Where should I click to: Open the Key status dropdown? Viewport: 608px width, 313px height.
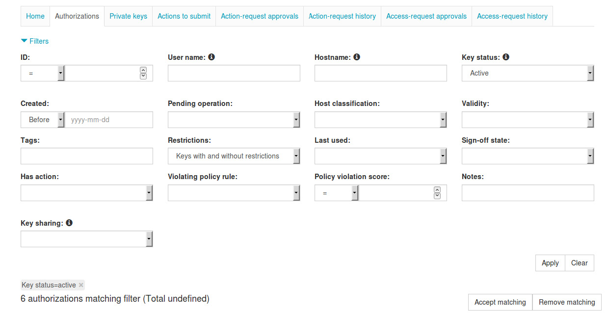click(x=528, y=73)
